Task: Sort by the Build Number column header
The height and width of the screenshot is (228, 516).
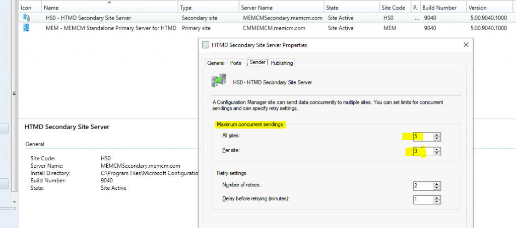Action: tap(443, 8)
